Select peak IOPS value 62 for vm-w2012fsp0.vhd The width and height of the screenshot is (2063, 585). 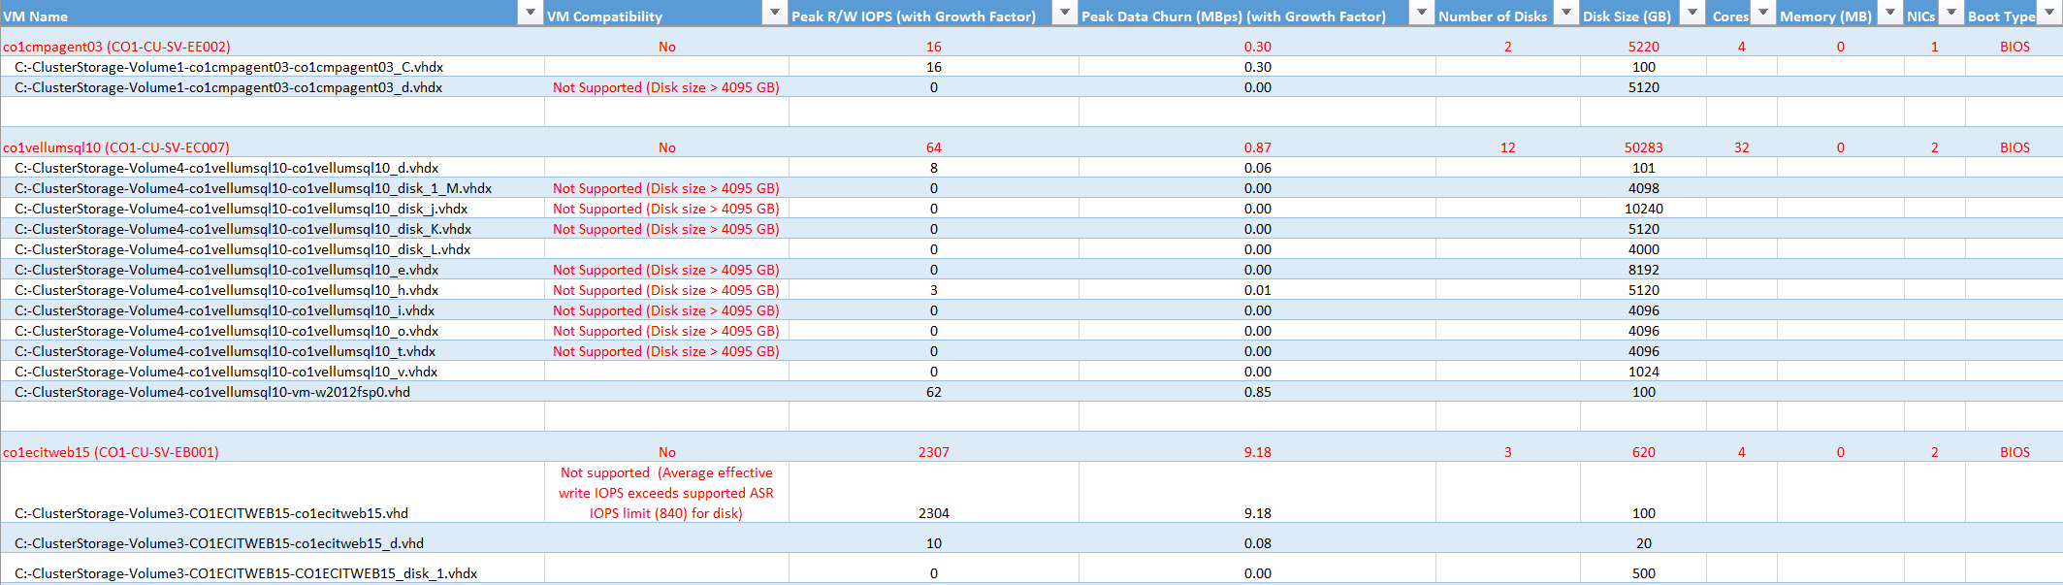934,392
